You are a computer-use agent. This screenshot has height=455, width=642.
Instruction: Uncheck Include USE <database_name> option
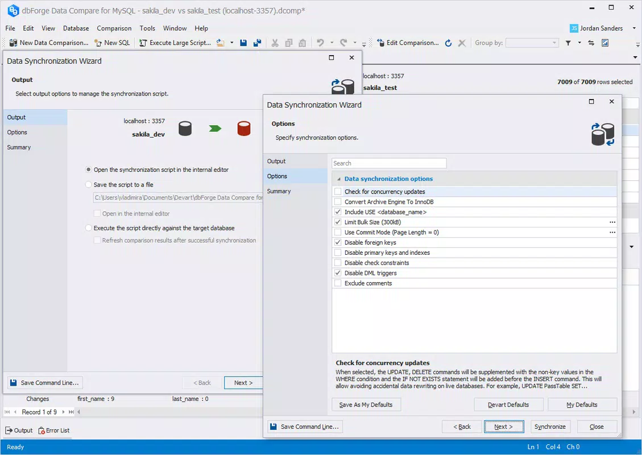point(338,212)
